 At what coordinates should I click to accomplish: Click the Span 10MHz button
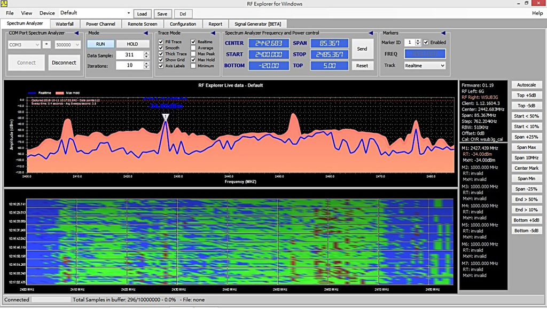526,158
